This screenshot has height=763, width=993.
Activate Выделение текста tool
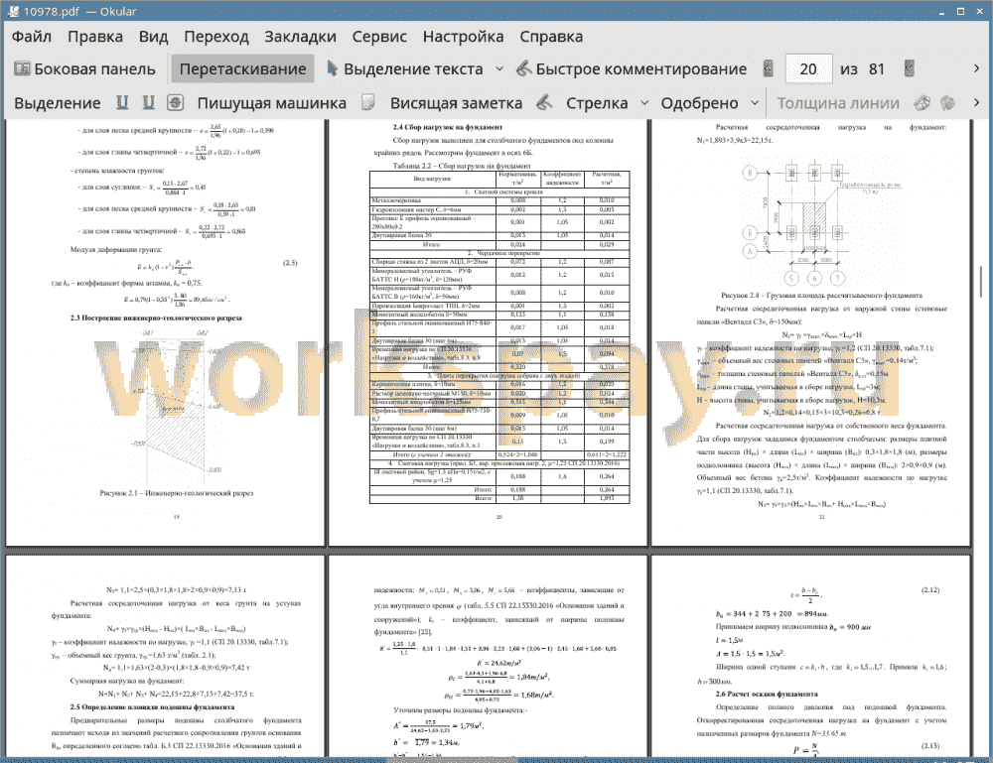[x=405, y=69]
